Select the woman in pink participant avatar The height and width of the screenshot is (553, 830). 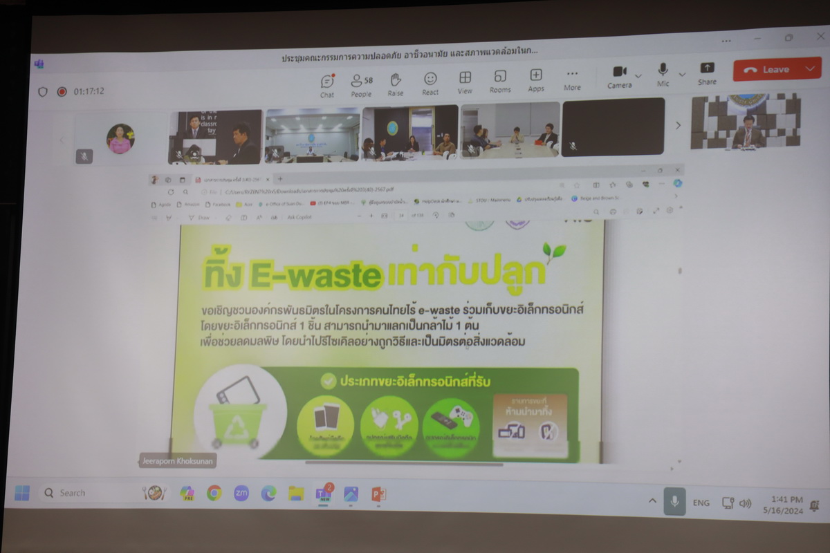click(120, 139)
